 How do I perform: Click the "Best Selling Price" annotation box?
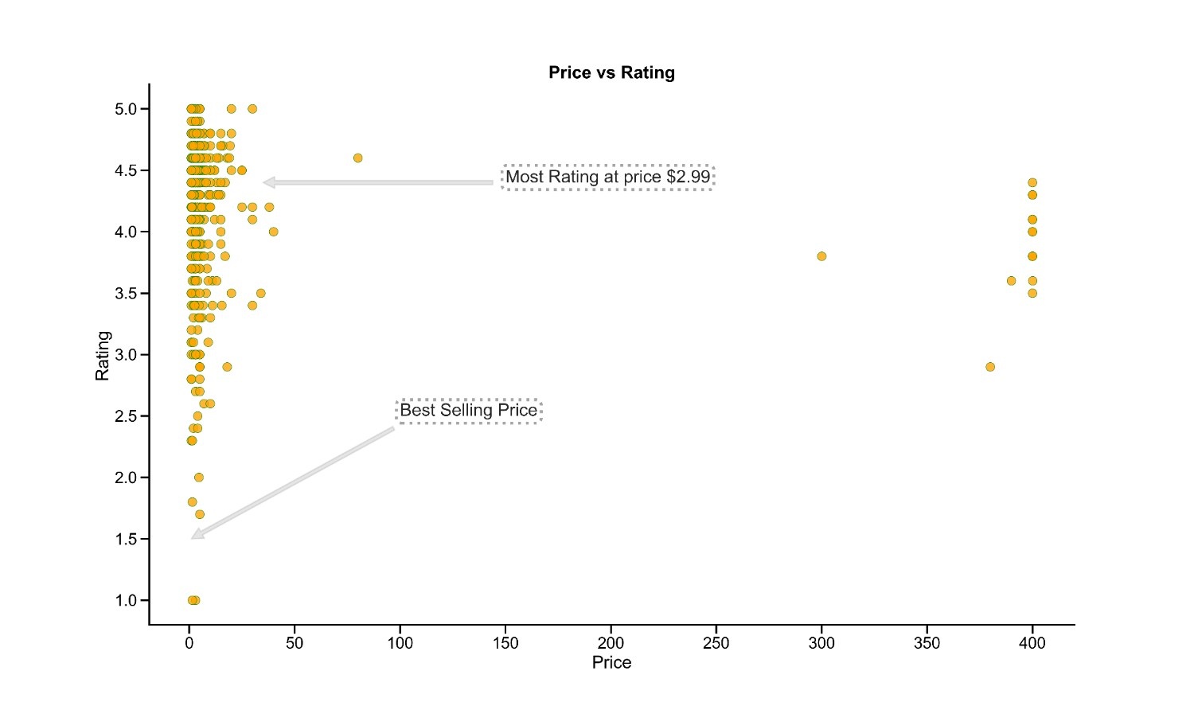[x=468, y=411]
